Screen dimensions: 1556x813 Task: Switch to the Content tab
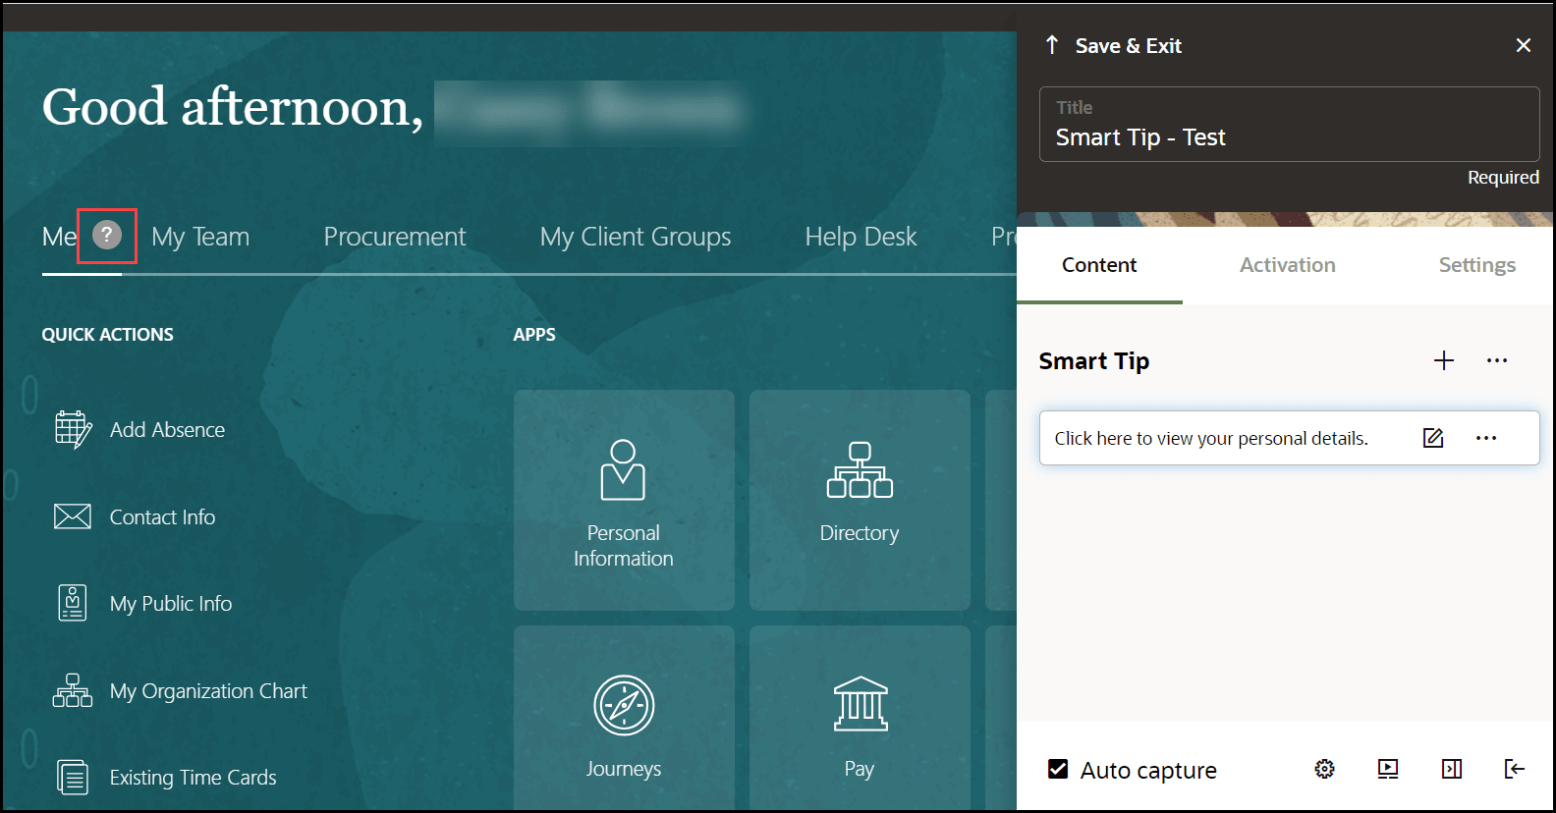pyautogui.click(x=1099, y=265)
